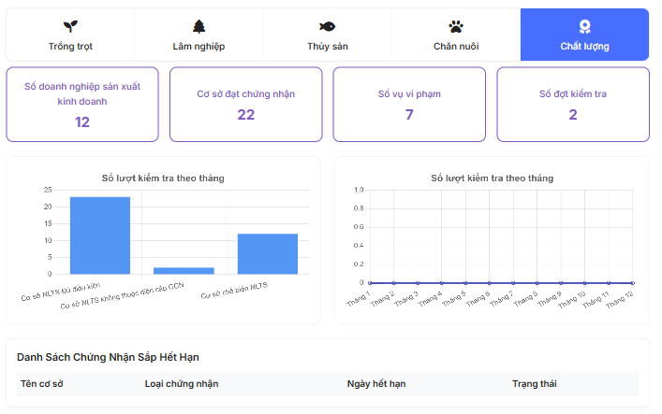This screenshot has width=662, height=414.
Task: Select the Số vụ vi phạm card
Action: point(409,104)
